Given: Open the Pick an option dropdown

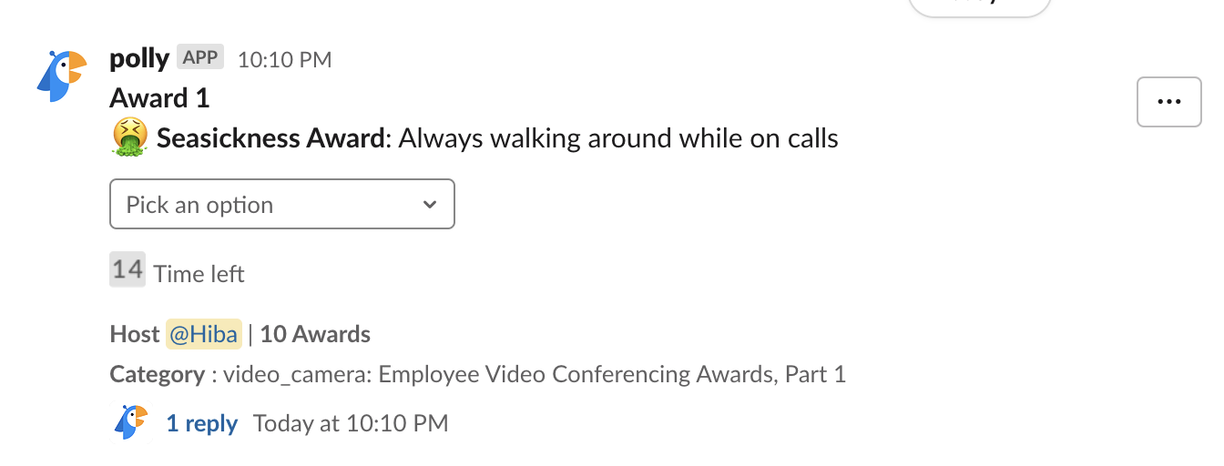Looking at the screenshot, I should (282, 205).
